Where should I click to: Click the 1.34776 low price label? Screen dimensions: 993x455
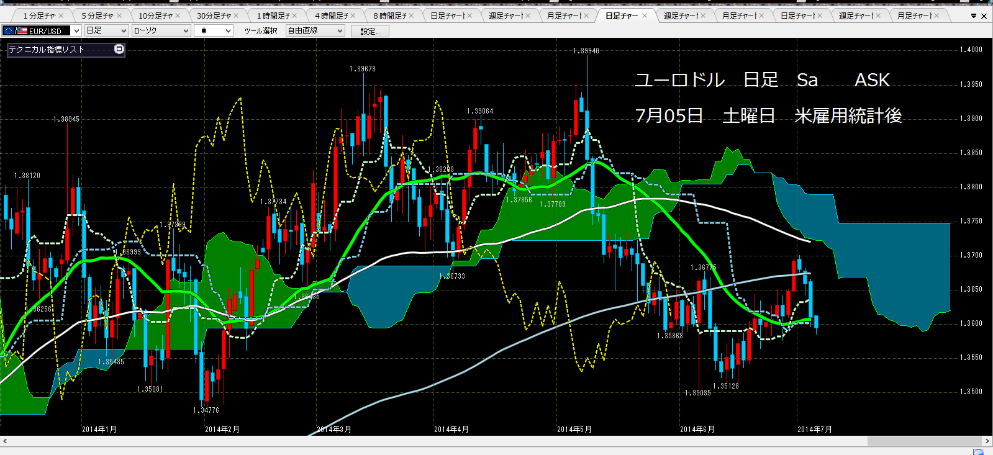tap(206, 410)
